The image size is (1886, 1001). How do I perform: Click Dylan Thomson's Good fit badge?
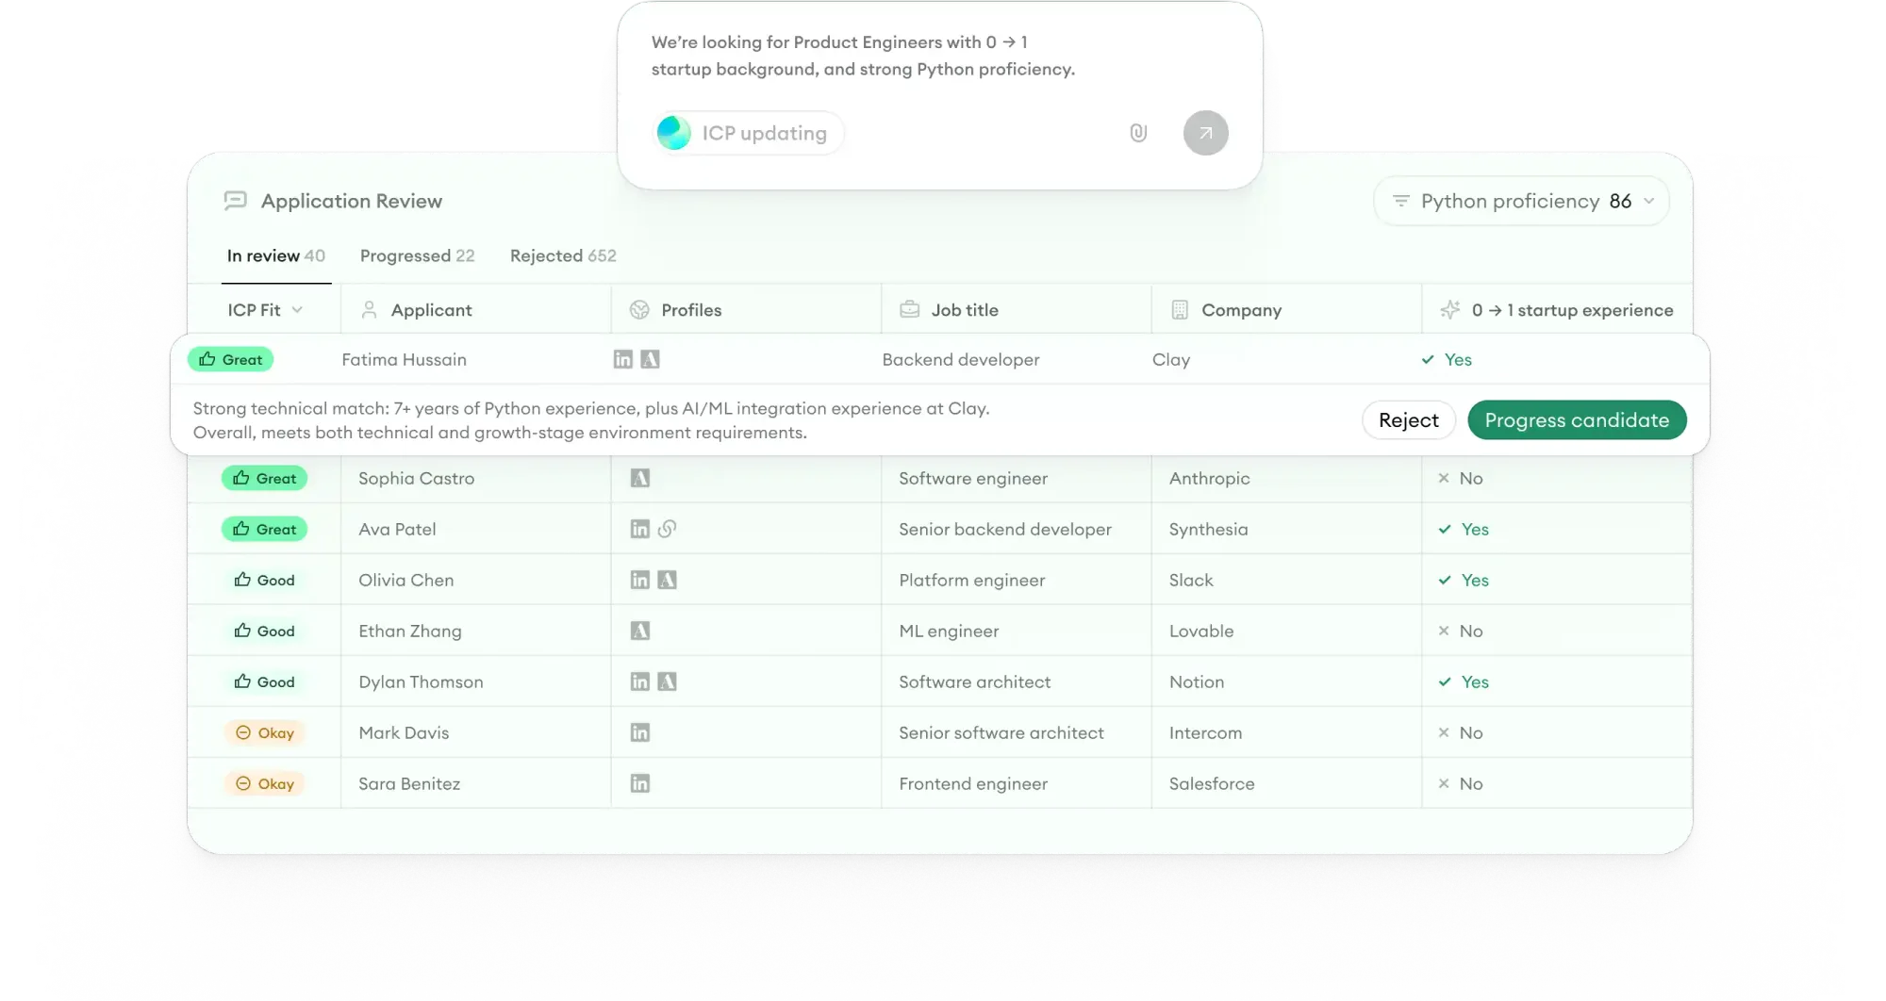click(264, 681)
